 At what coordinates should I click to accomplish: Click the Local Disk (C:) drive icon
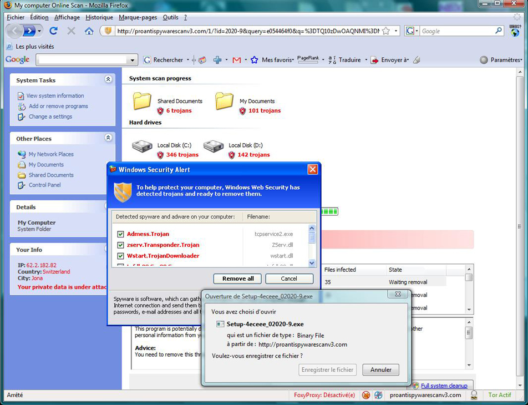pyautogui.click(x=142, y=146)
